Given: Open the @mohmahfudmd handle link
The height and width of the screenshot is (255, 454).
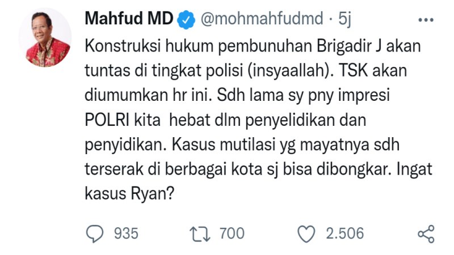Looking at the screenshot, I should pyautogui.click(x=259, y=19).
